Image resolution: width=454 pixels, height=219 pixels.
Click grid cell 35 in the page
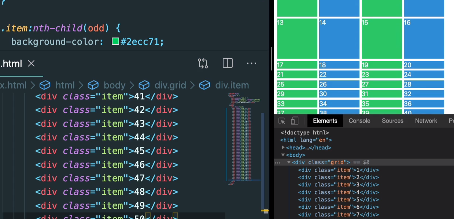point(382,104)
